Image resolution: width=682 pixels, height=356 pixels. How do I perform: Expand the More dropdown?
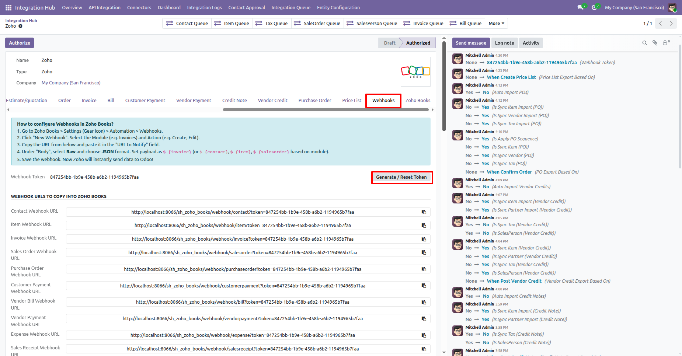(496, 24)
